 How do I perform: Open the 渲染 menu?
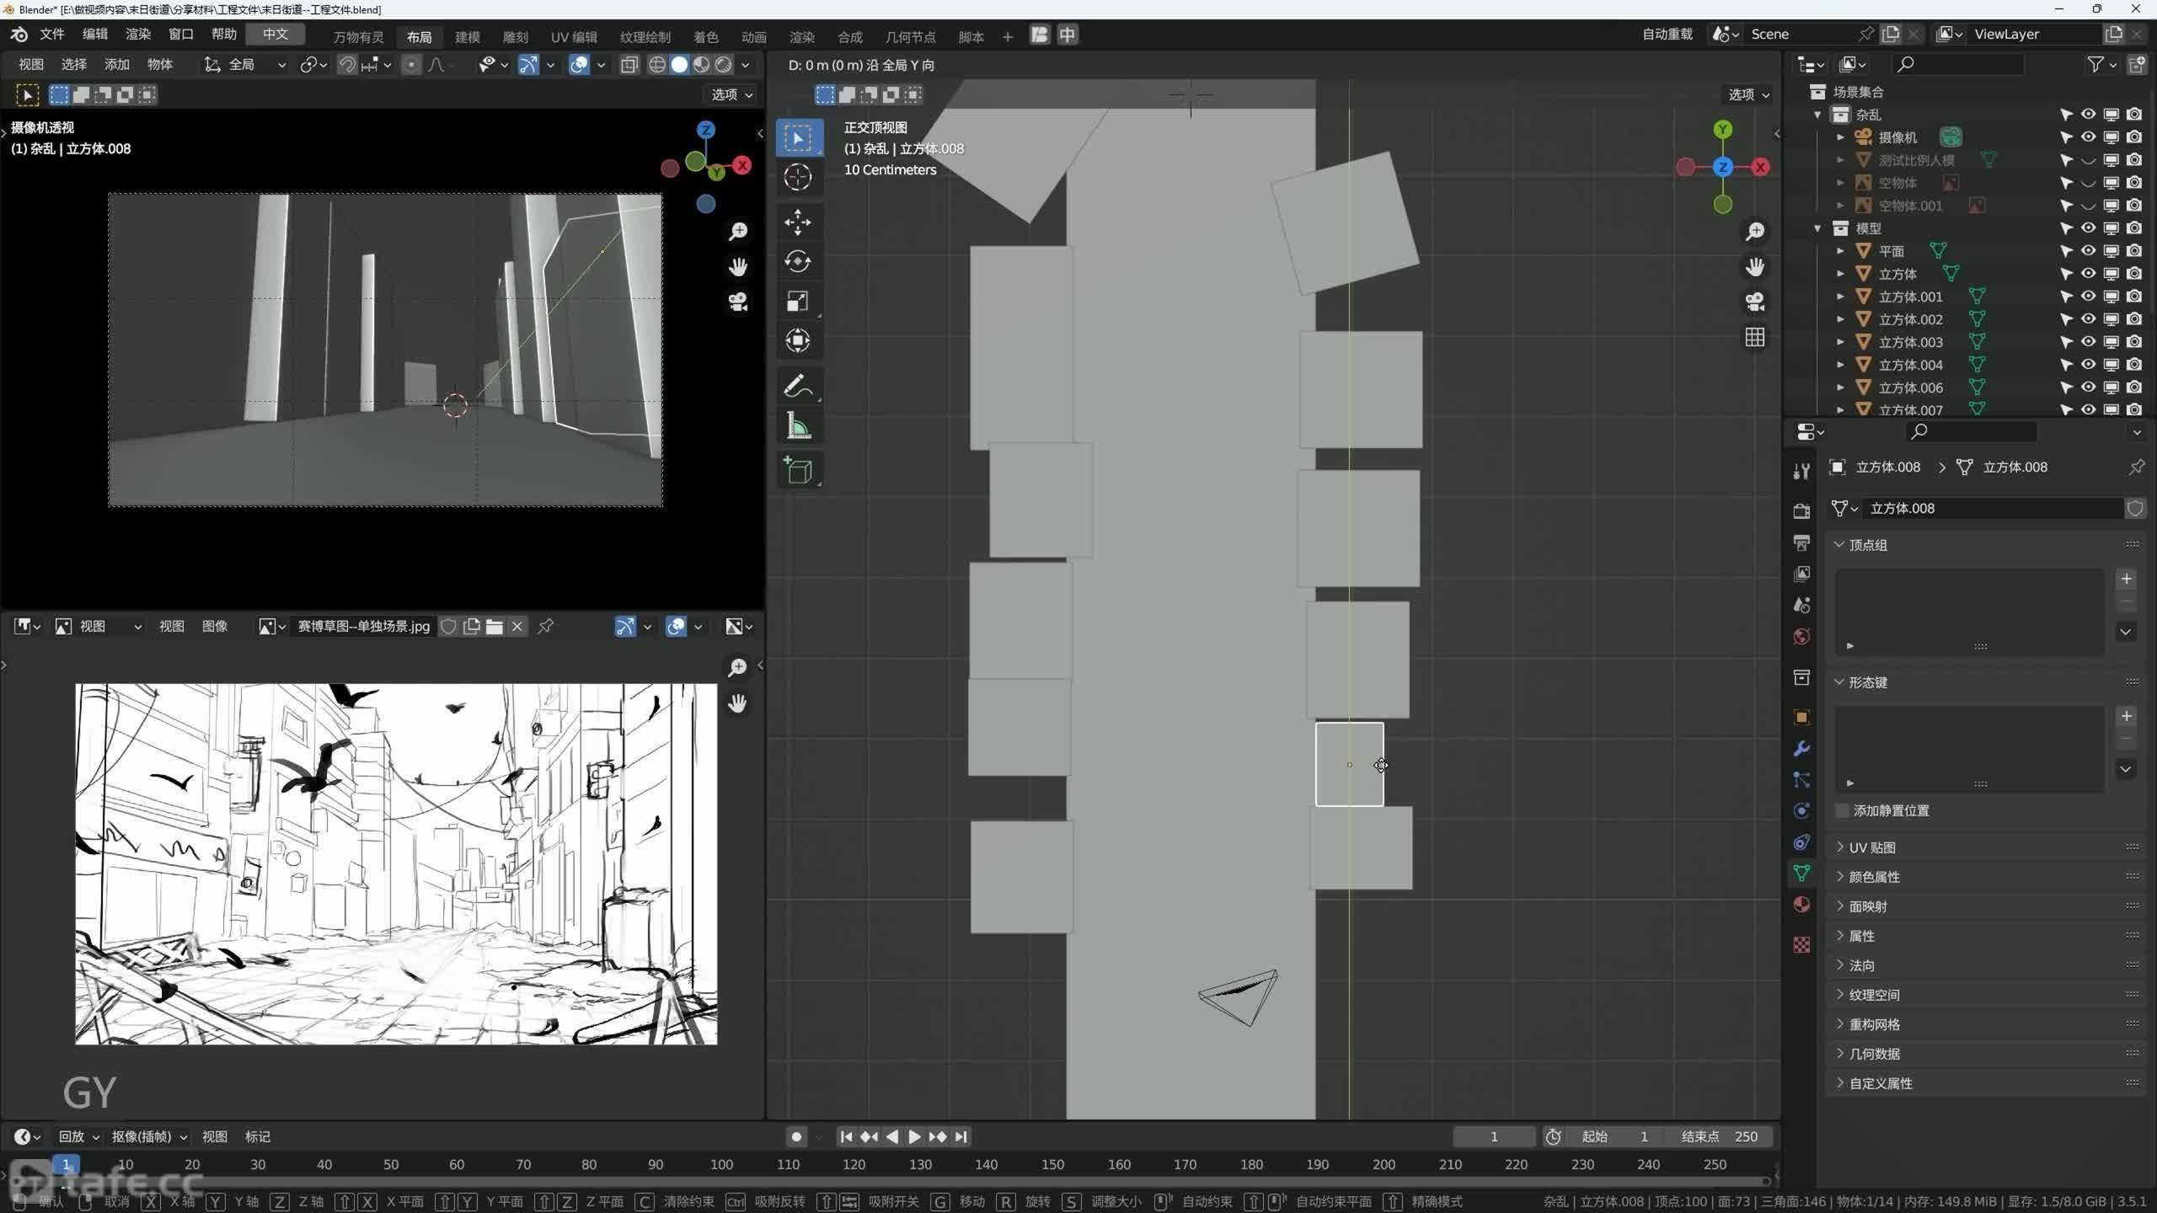pos(138,35)
